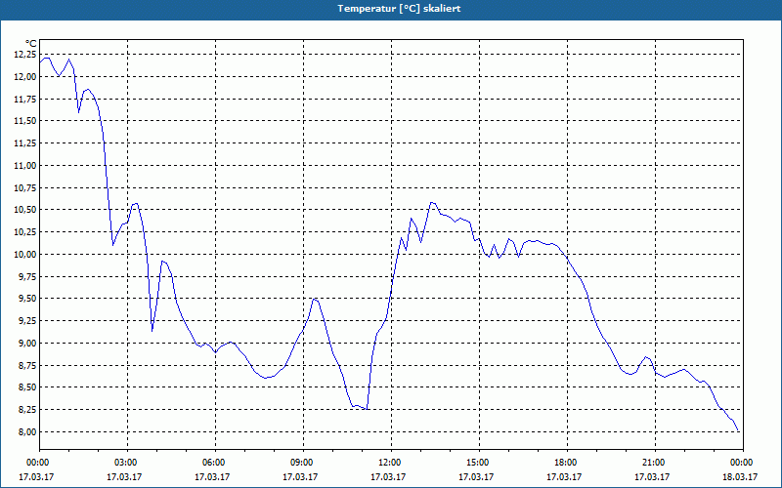Click the 9,50 y-axis value
The height and width of the screenshot is (488, 782).
27,299
